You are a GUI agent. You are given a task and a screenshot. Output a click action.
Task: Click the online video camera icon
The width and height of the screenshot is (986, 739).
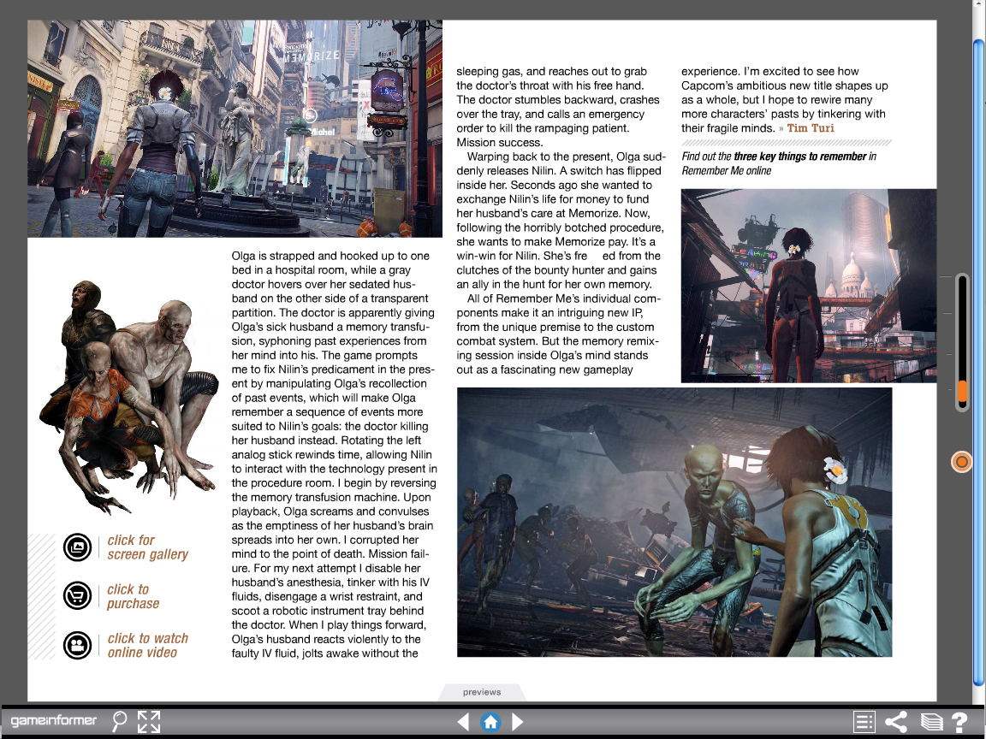[77, 645]
